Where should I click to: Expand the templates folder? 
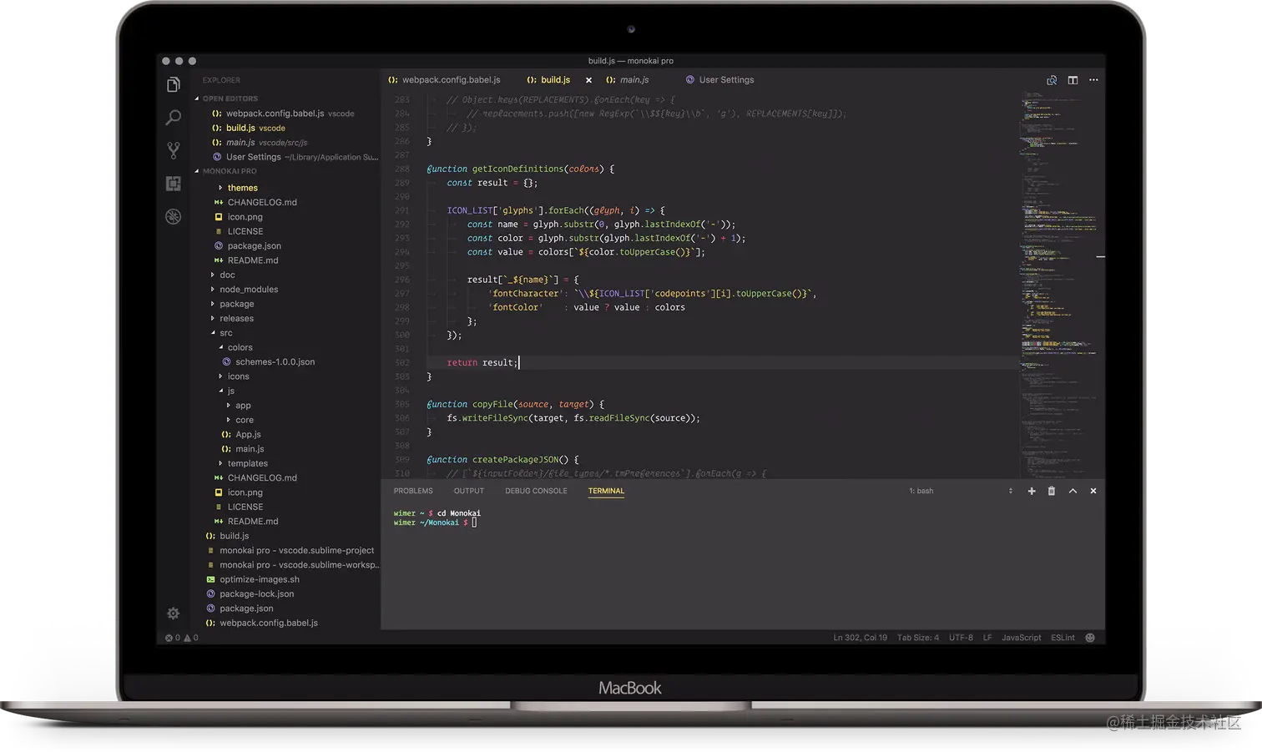pos(247,463)
